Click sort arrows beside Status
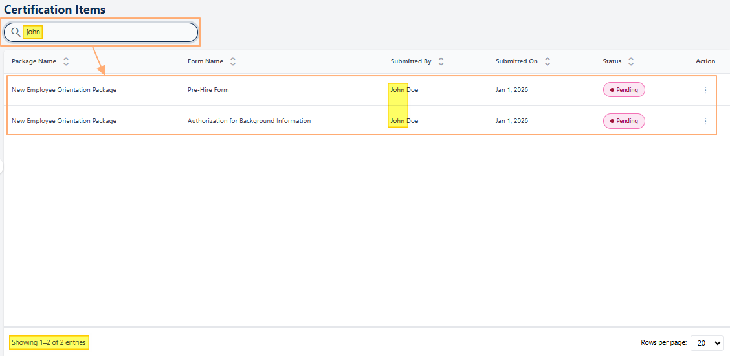 click(x=631, y=61)
